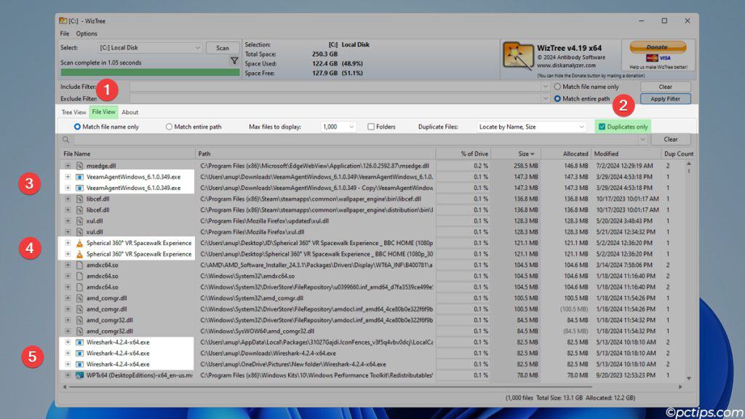Click the Apply Filter button
The image size is (745, 419).
(665, 99)
